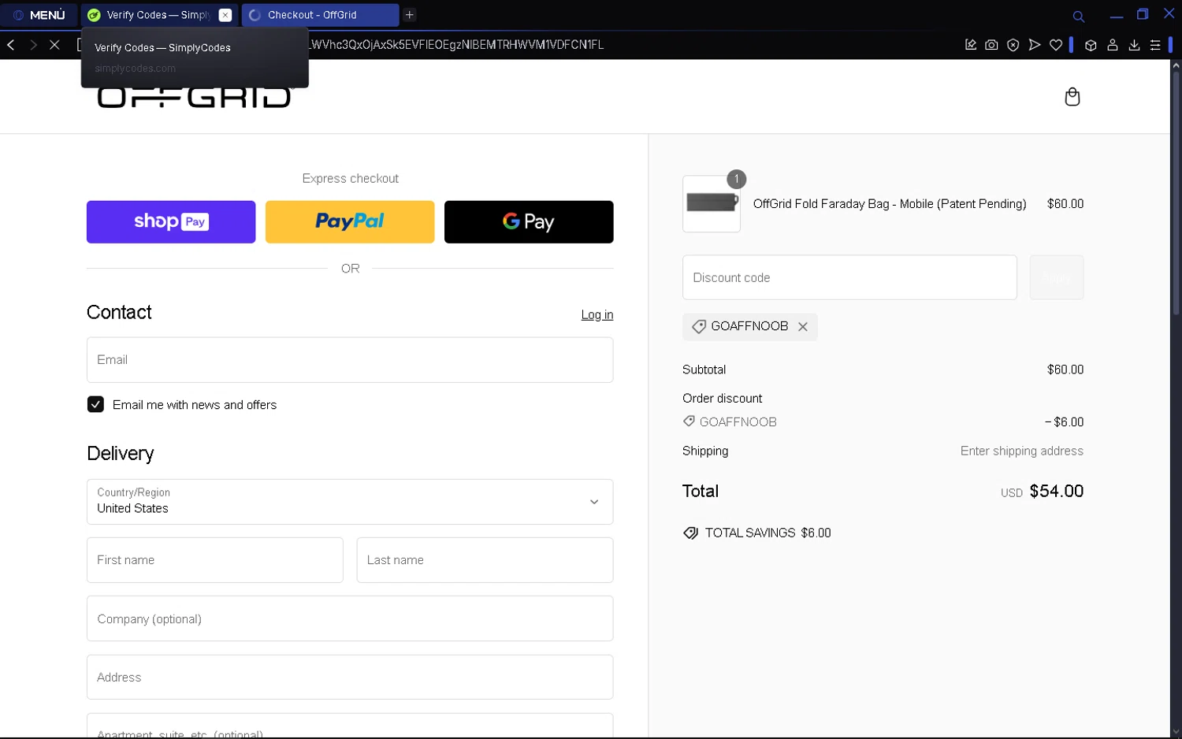Go back to the previous page
The width and height of the screenshot is (1182, 739).
11,45
